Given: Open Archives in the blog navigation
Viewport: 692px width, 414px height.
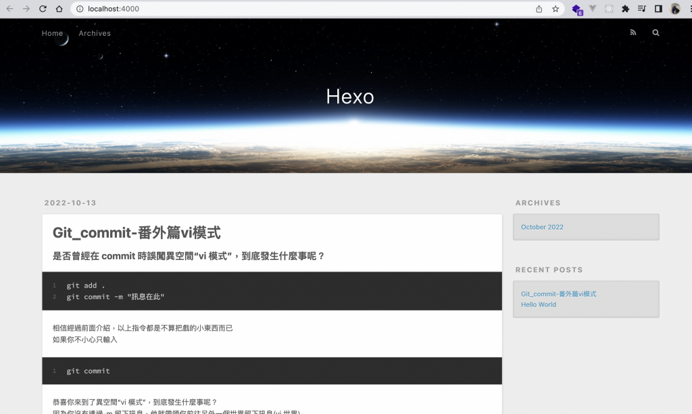Looking at the screenshot, I should (x=95, y=33).
